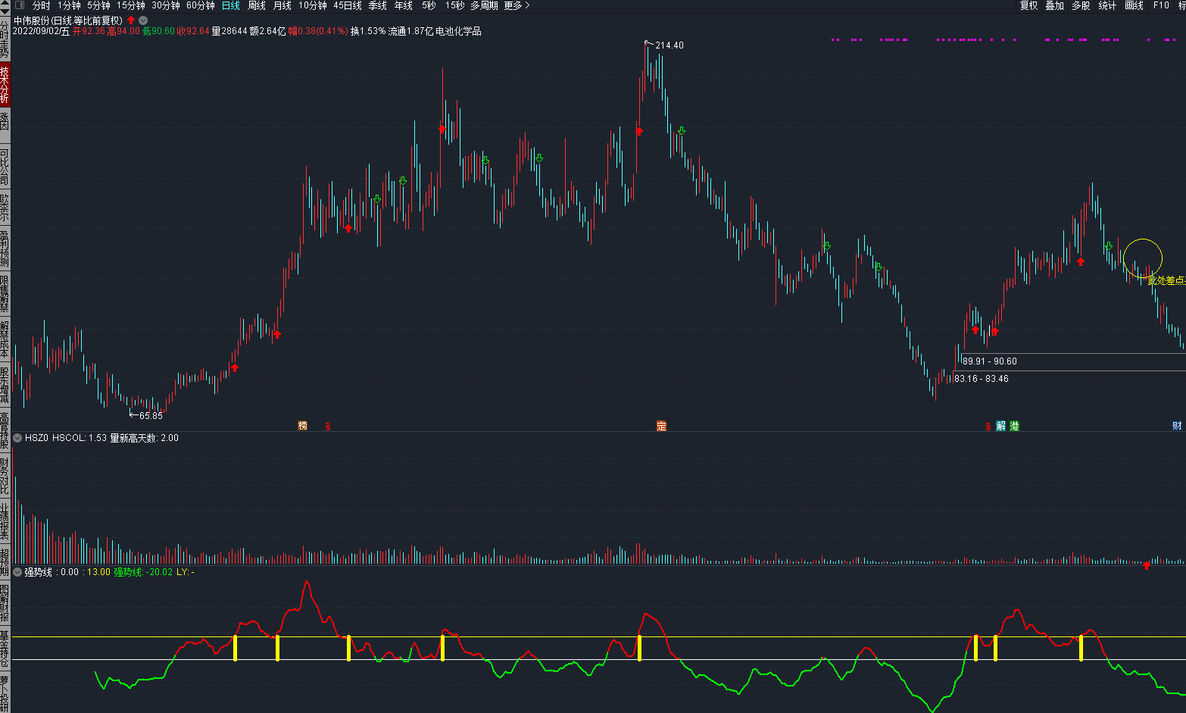1186x713 pixels.
Task: Click the 定 event marker icon
Action: coord(661,426)
